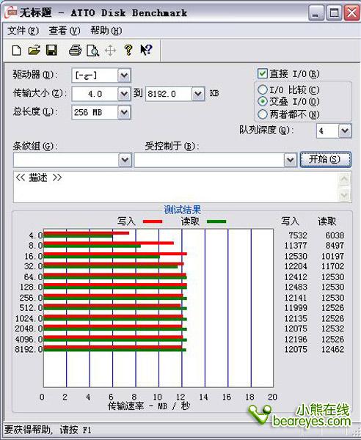The width and height of the screenshot is (361, 440).
Task: Toggle the 直接 I/O checkbox
Action: 262,73
